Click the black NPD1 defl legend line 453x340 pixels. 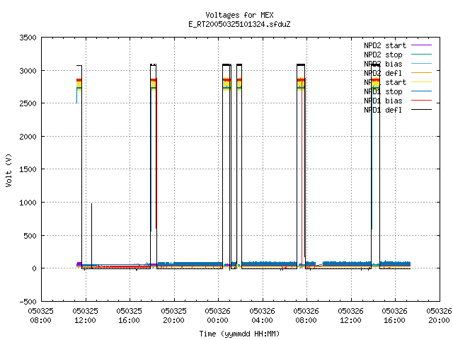click(422, 110)
